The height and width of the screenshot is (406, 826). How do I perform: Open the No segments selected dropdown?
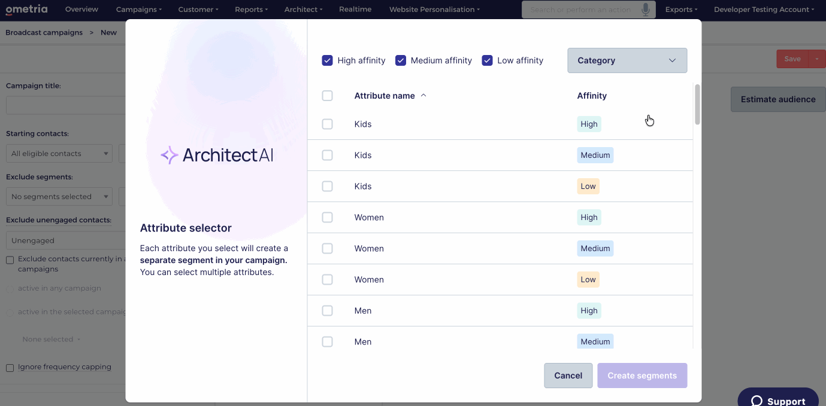pos(59,197)
